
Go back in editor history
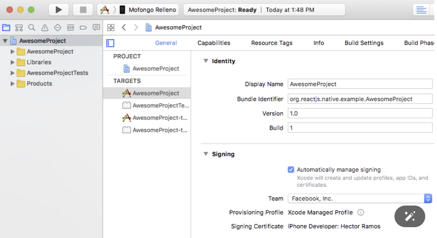[x=124, y=27]
